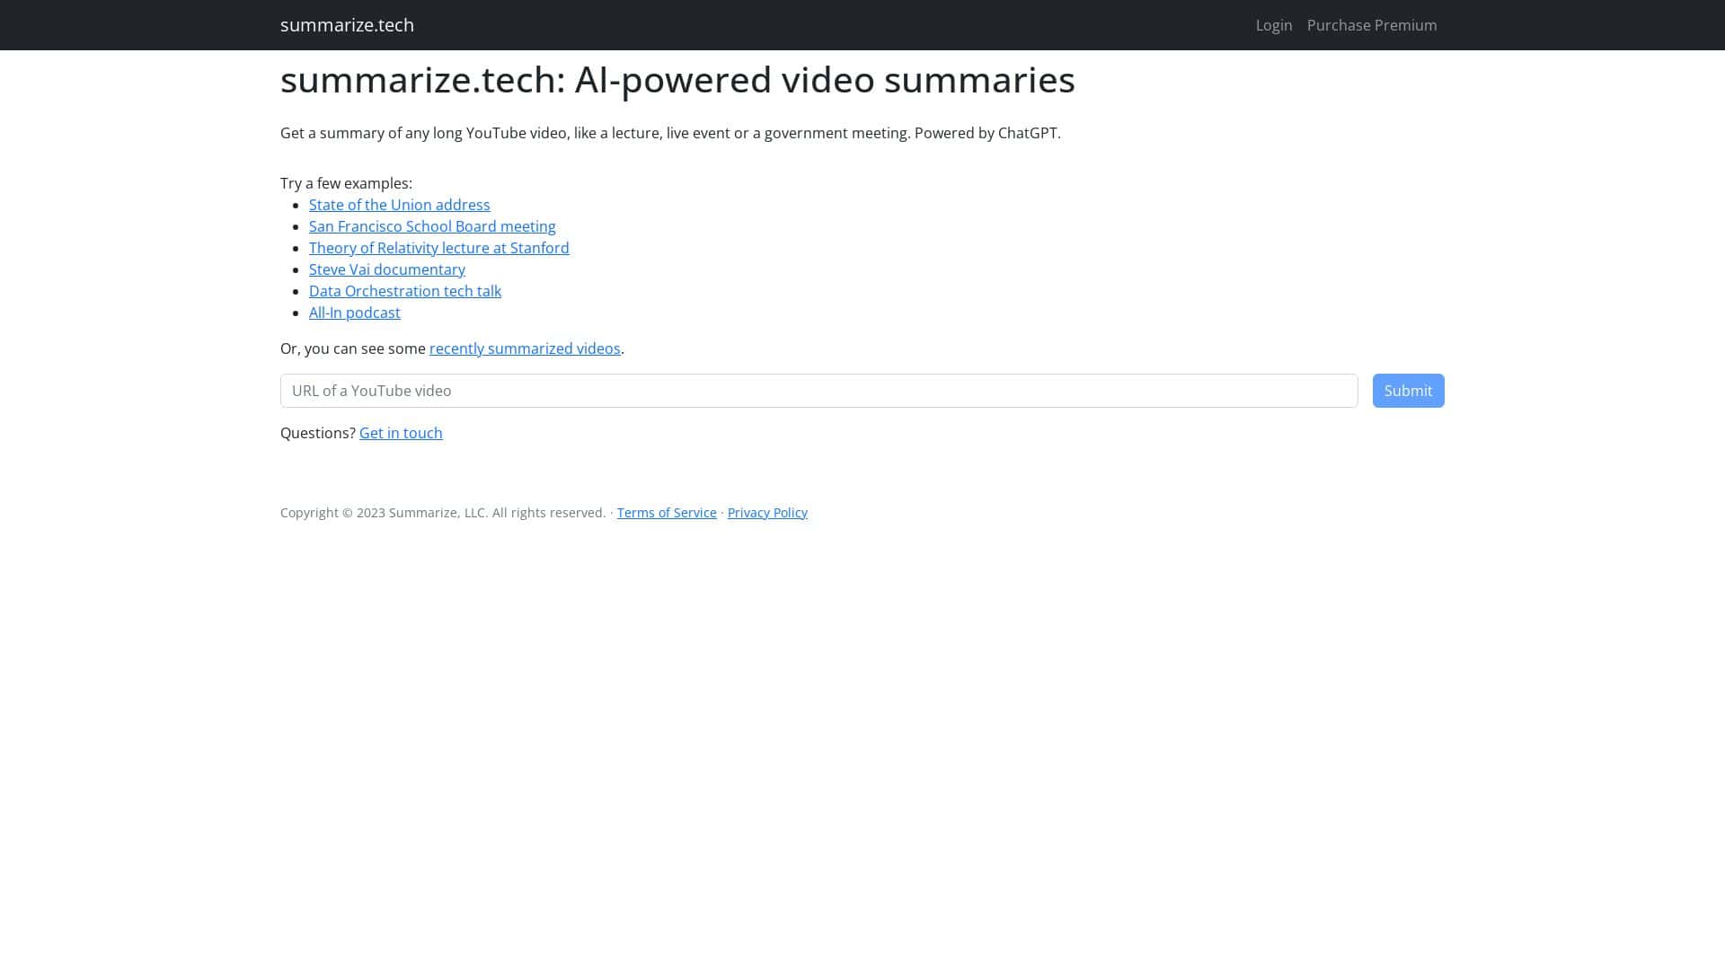Open the Purchase Premium link in header

[1372, 25]
